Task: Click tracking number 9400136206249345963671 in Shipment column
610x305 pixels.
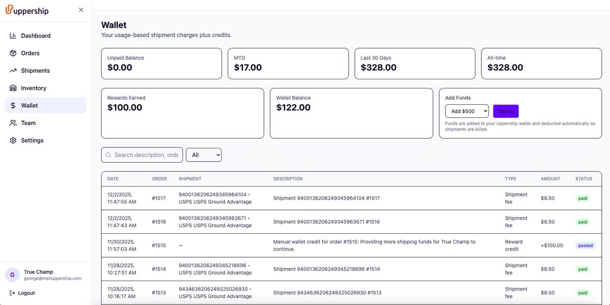Action: coord(212,218)
